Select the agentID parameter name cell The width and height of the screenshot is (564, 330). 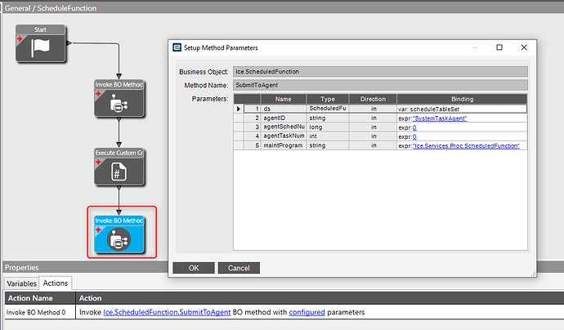(x=284, y=118)
